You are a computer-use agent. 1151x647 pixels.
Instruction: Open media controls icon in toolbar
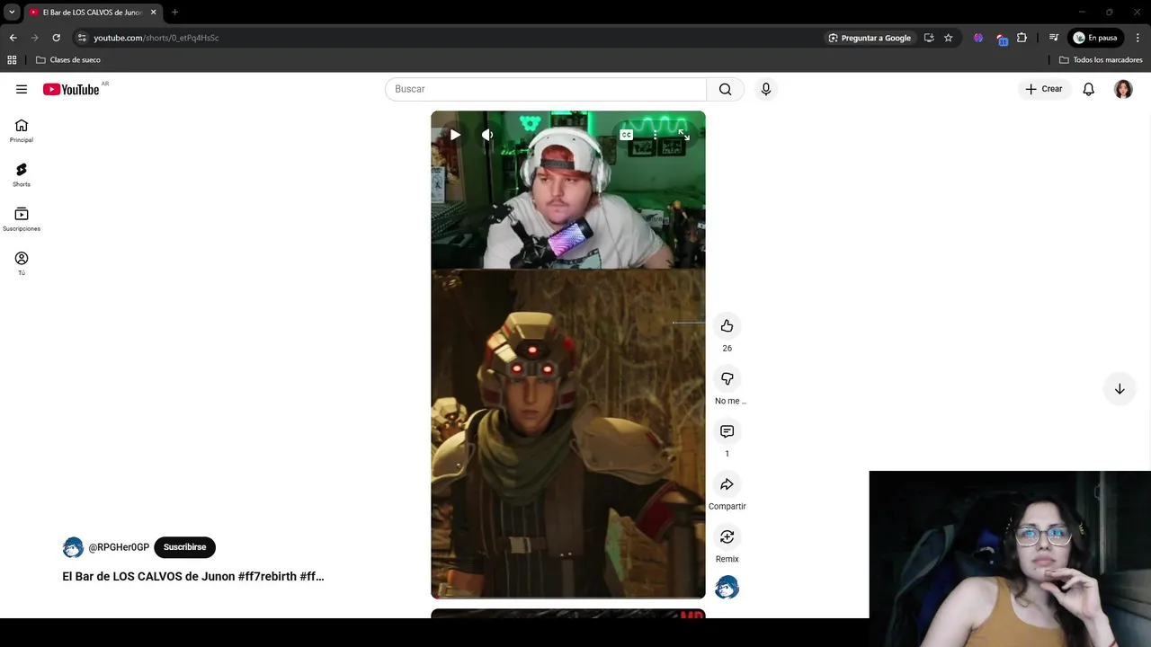[1054, 38]
